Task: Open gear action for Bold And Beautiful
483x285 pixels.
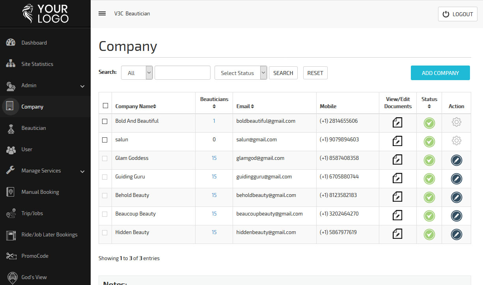Action: click(x=456, y=122)
